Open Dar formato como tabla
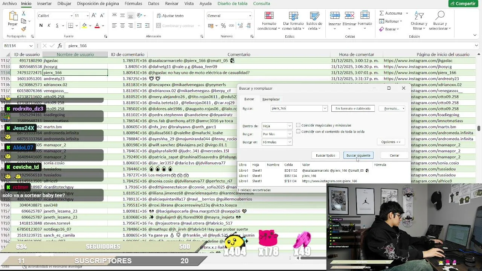Screen dimensions: 482x271 (x=293, y=21)
